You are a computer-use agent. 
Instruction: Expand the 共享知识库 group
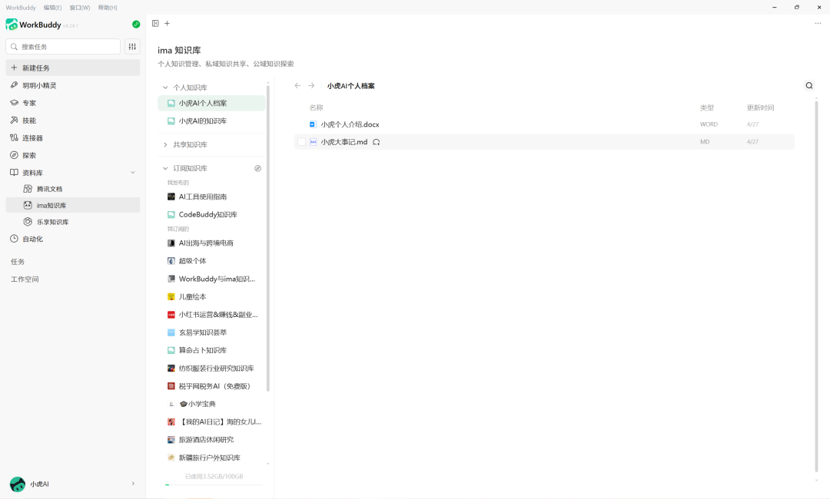[x=165, y=144]
